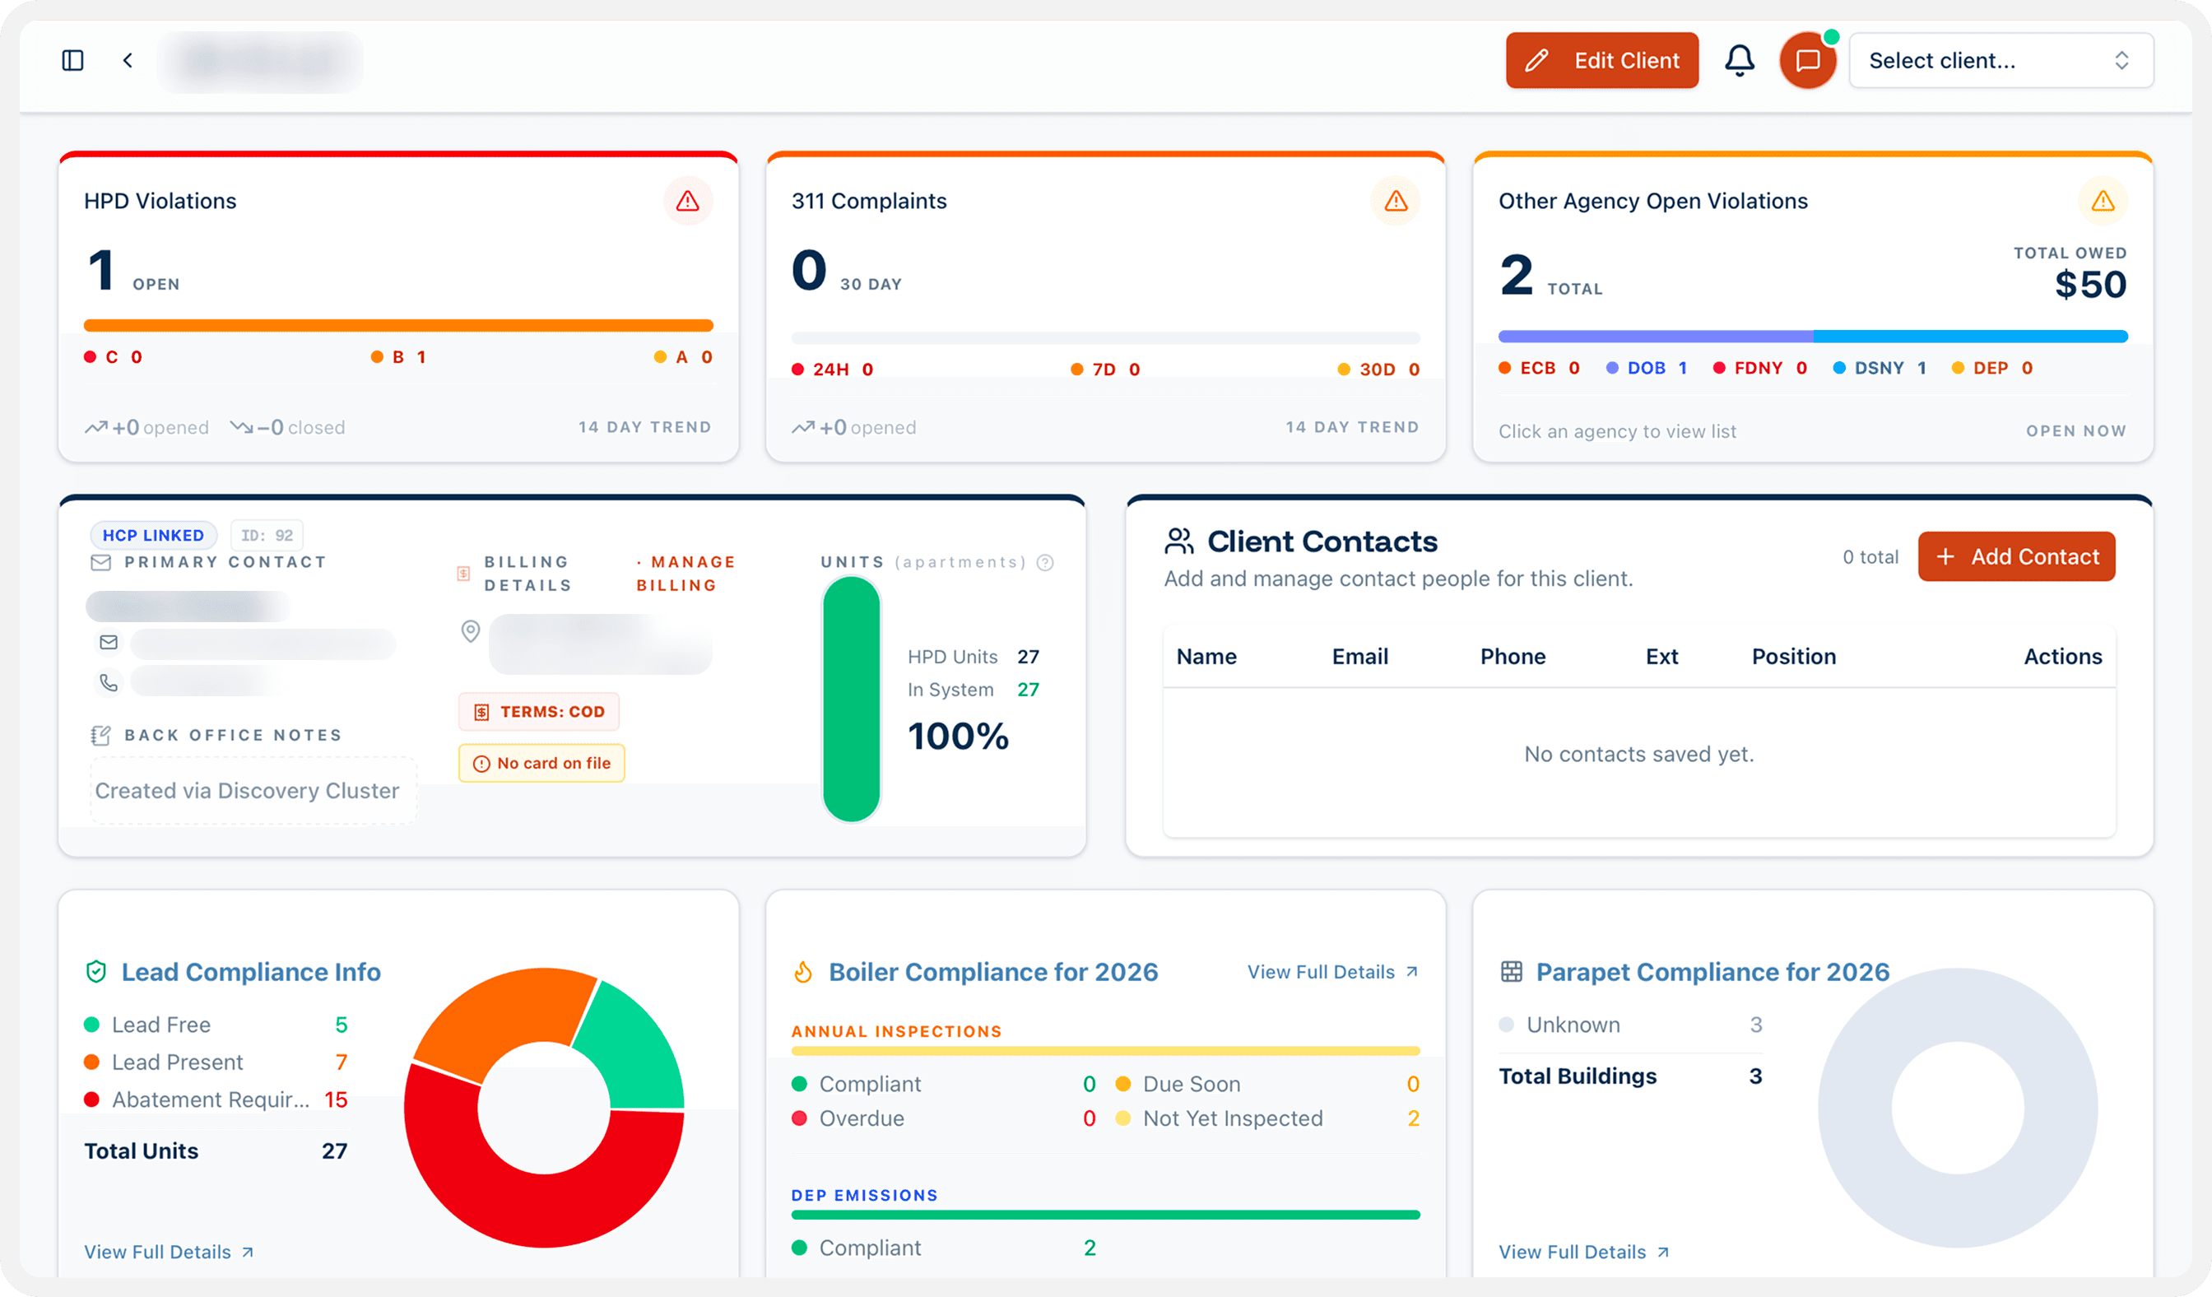Open Manage Billing link
The height and width of the screenshot is (1297, 2212).
click(x=685, y=573)
